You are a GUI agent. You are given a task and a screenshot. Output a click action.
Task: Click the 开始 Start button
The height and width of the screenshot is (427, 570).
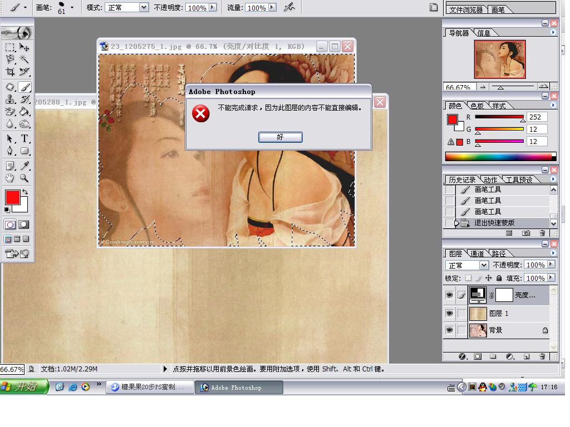point(23,387)
